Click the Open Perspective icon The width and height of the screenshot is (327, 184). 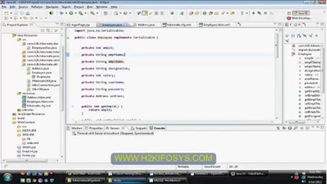click(289, 13)
